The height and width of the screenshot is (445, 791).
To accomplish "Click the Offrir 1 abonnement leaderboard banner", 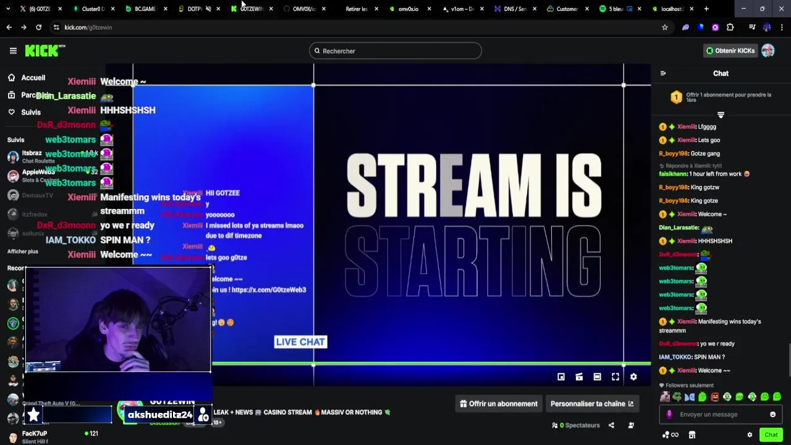I will coord(721,97).
